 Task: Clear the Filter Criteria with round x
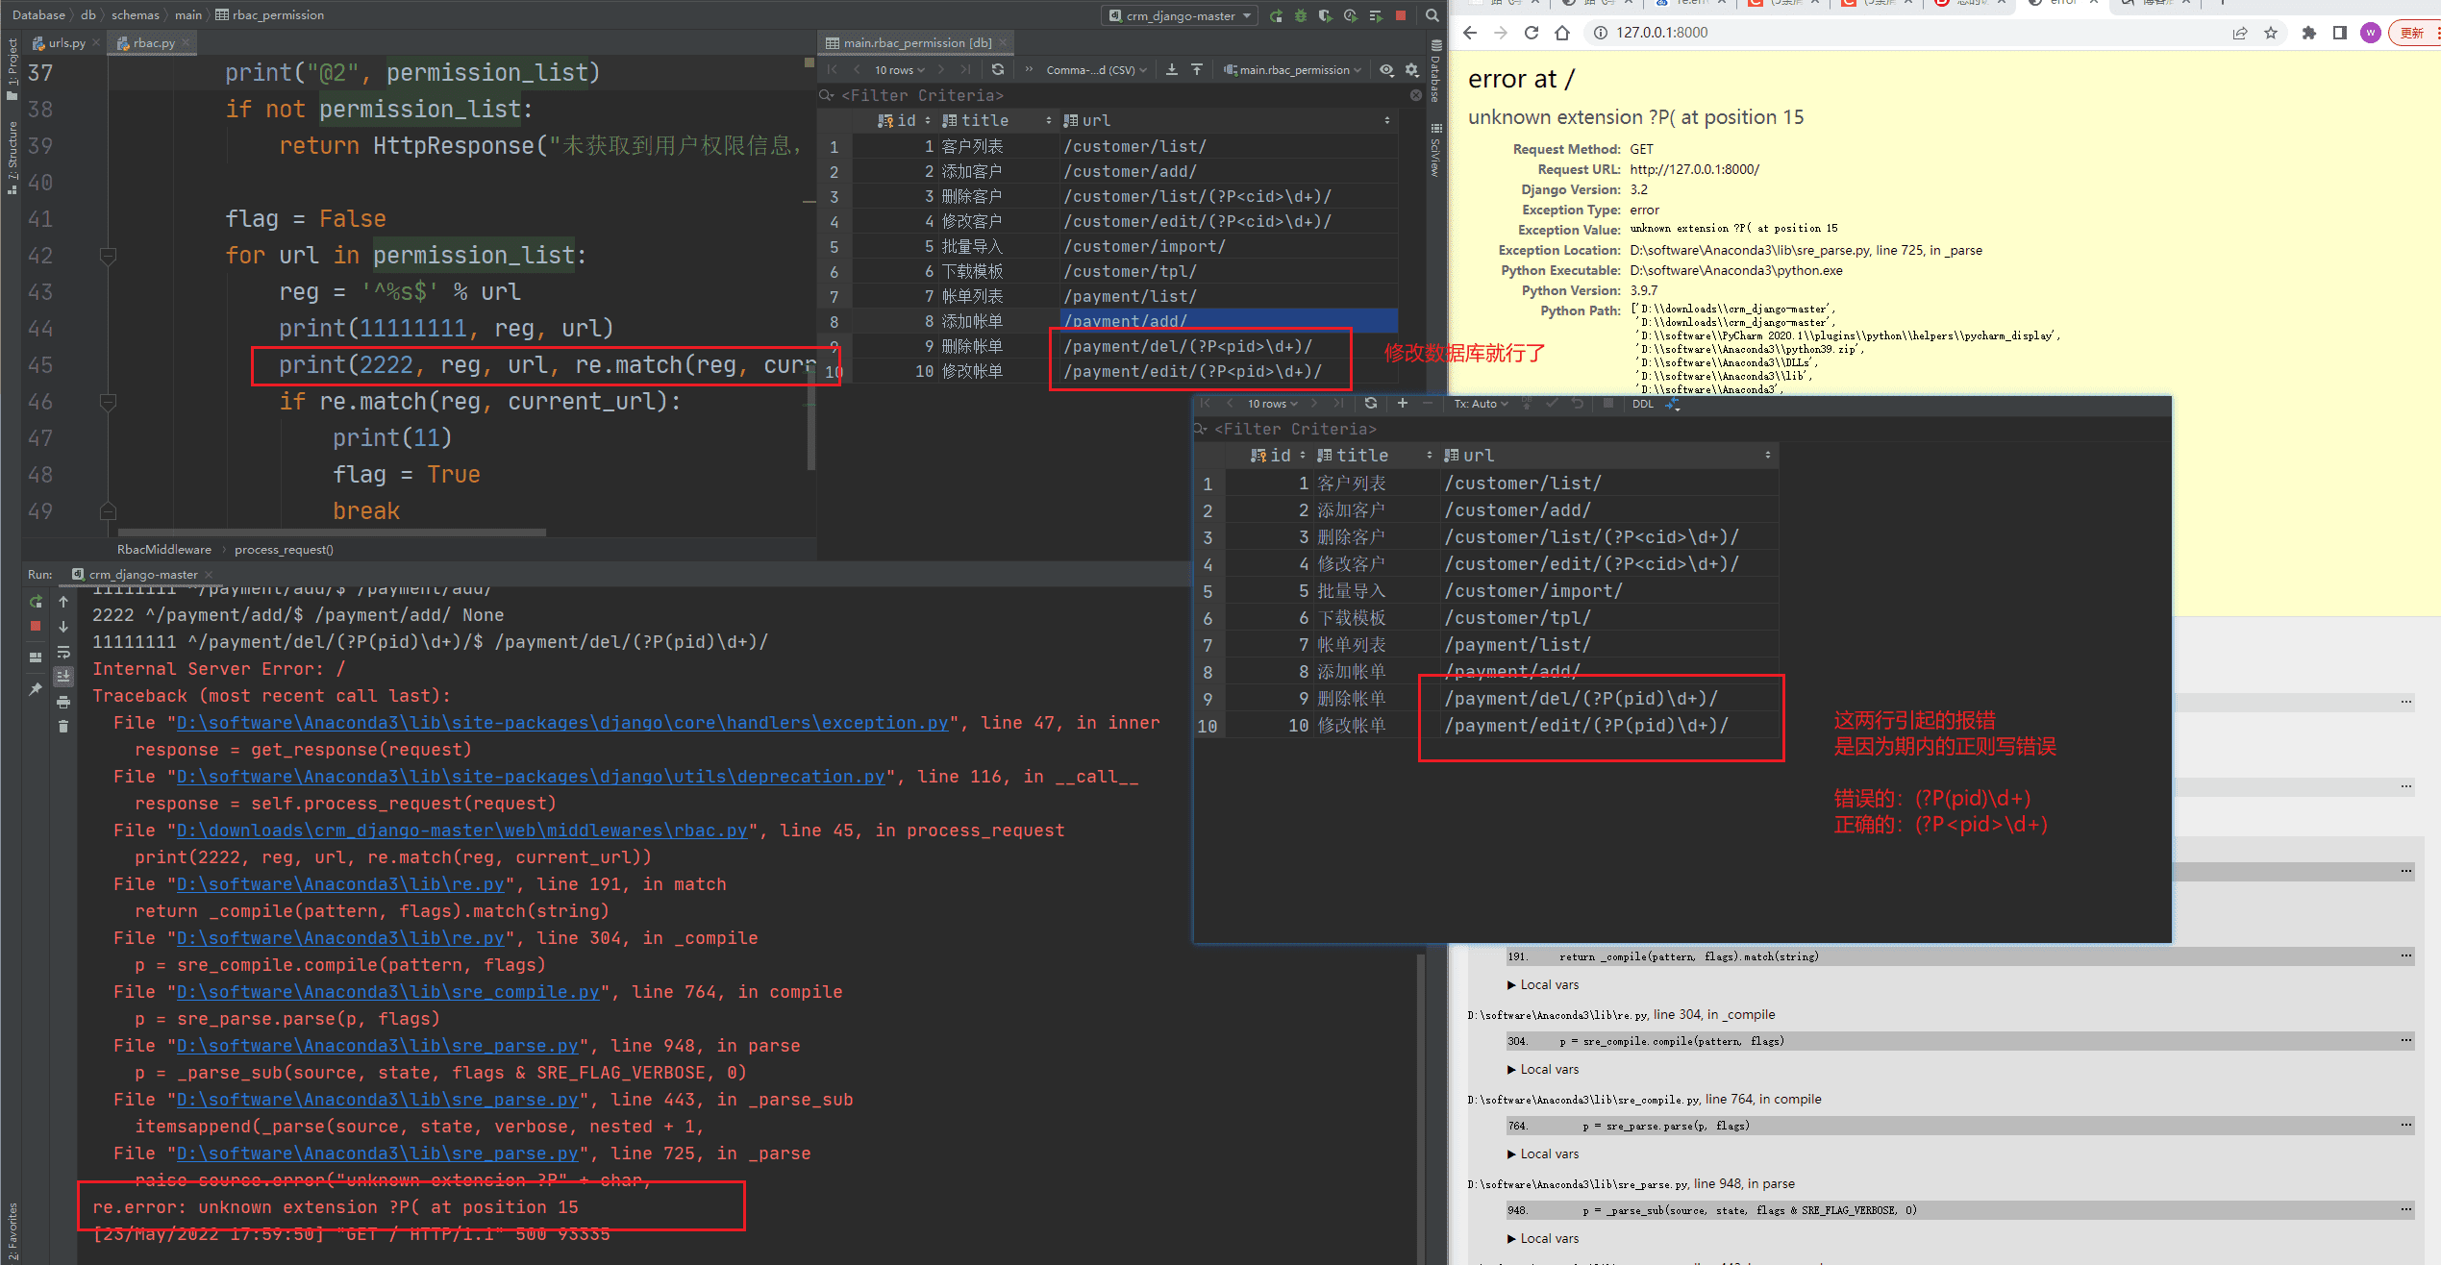click(1415, 95)
